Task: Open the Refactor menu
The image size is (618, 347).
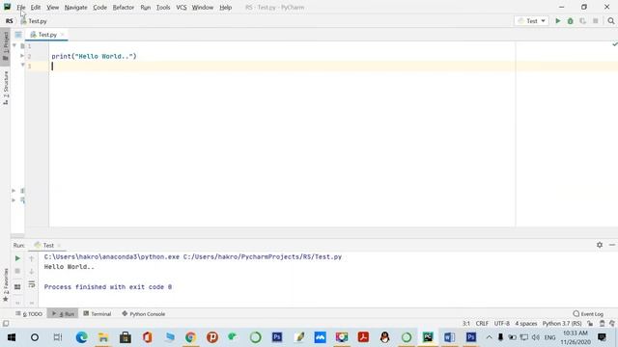Action: point(123,8)
